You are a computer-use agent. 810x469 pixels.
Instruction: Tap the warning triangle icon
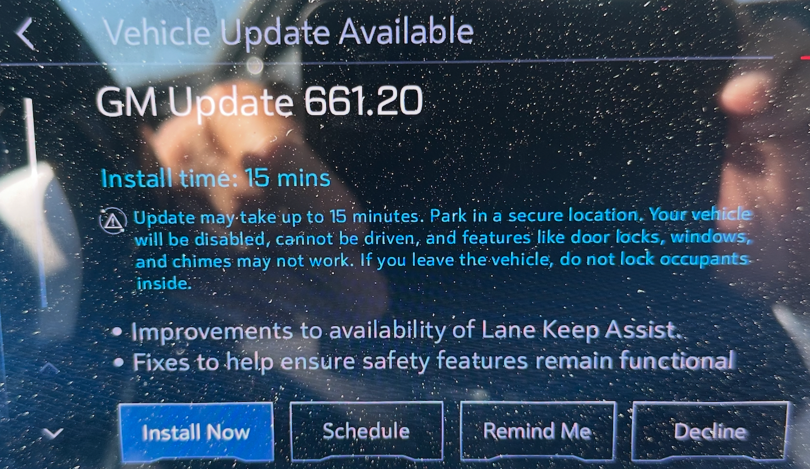click(x=113, y=221)
